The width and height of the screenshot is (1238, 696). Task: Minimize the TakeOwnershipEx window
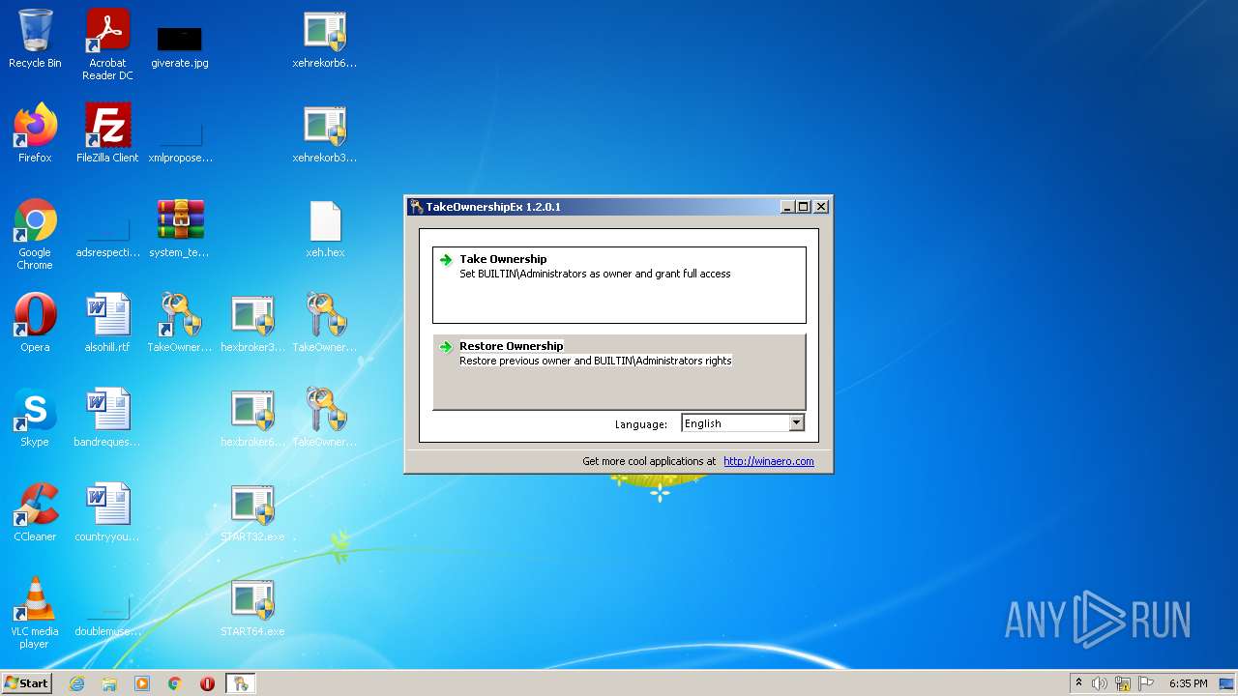pyautogui.click(x=787, y=207)
